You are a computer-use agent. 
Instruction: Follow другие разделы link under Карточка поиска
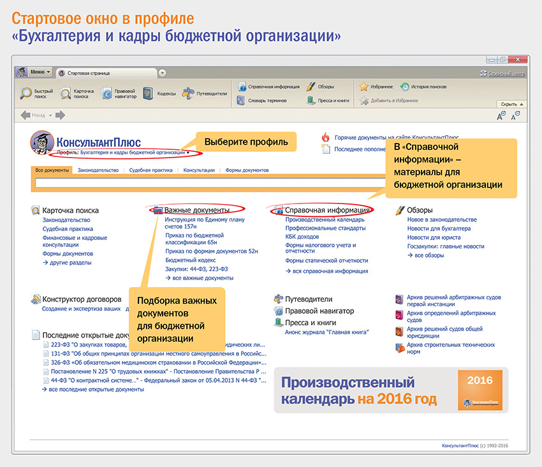point(68,263)
